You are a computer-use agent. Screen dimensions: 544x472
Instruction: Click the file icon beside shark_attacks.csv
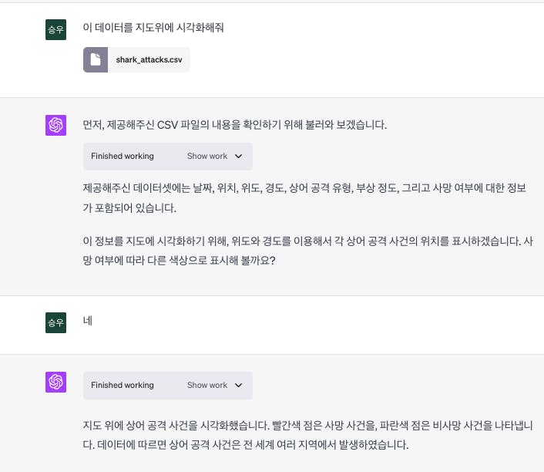96,59
